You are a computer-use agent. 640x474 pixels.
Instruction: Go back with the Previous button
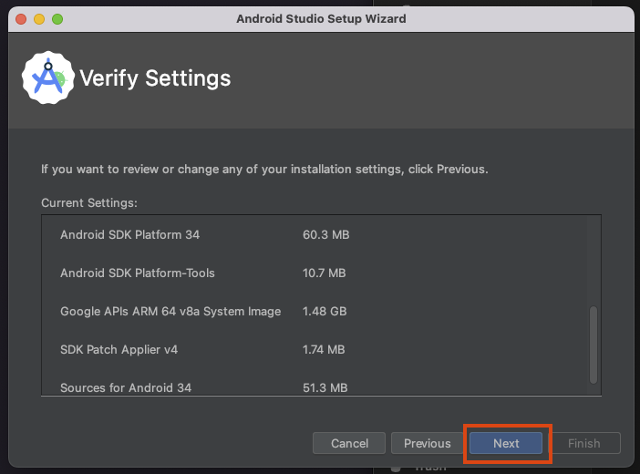[x=427, y=443]
